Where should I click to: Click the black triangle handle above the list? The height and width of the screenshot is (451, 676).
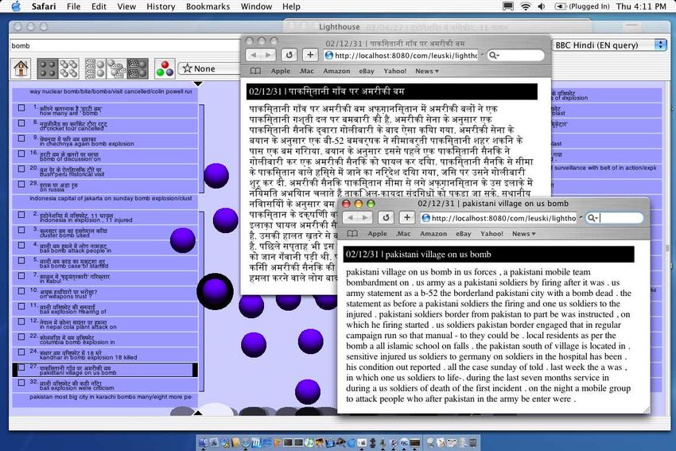click(x=197, y=84)
